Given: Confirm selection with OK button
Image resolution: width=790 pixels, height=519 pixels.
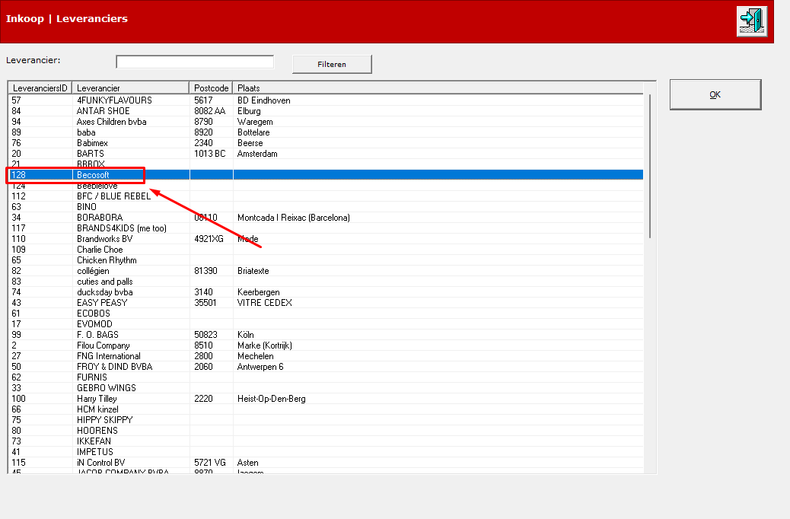Looking at the screenshot, I should (x=715, y=94).
